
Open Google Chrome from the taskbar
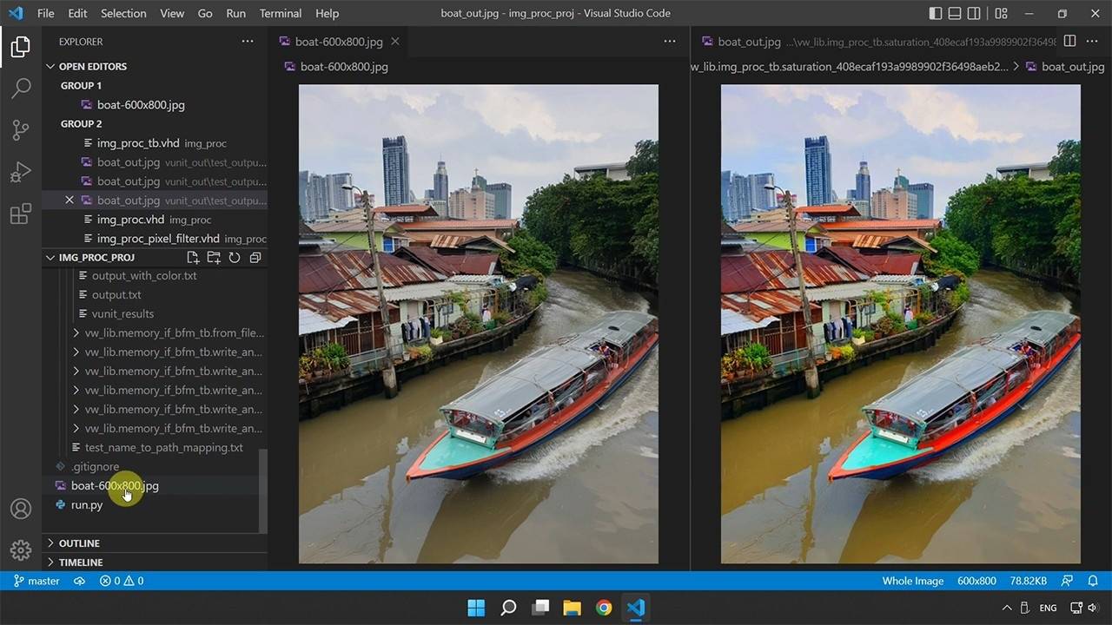tap(604, 608)
